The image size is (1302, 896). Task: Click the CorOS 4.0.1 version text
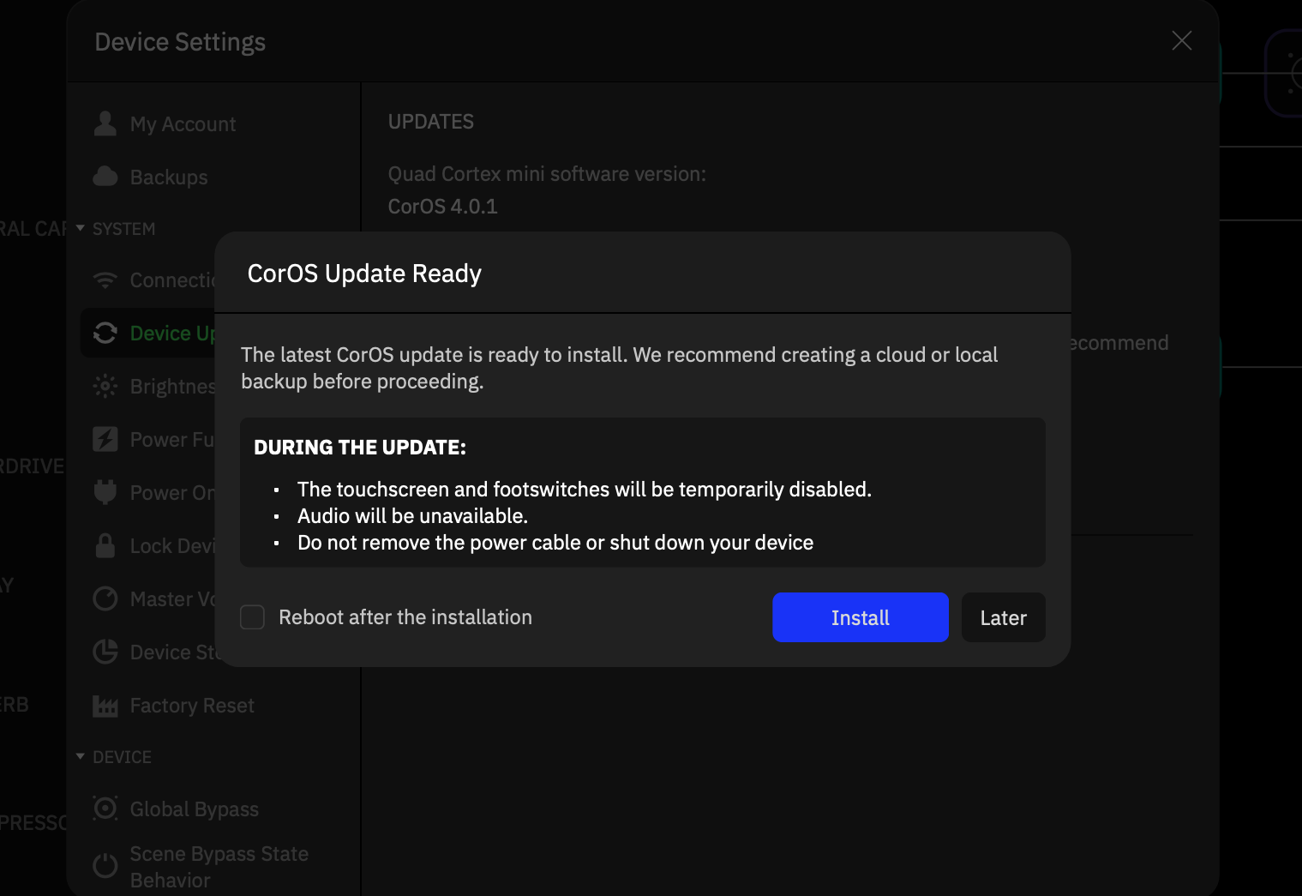442,207
